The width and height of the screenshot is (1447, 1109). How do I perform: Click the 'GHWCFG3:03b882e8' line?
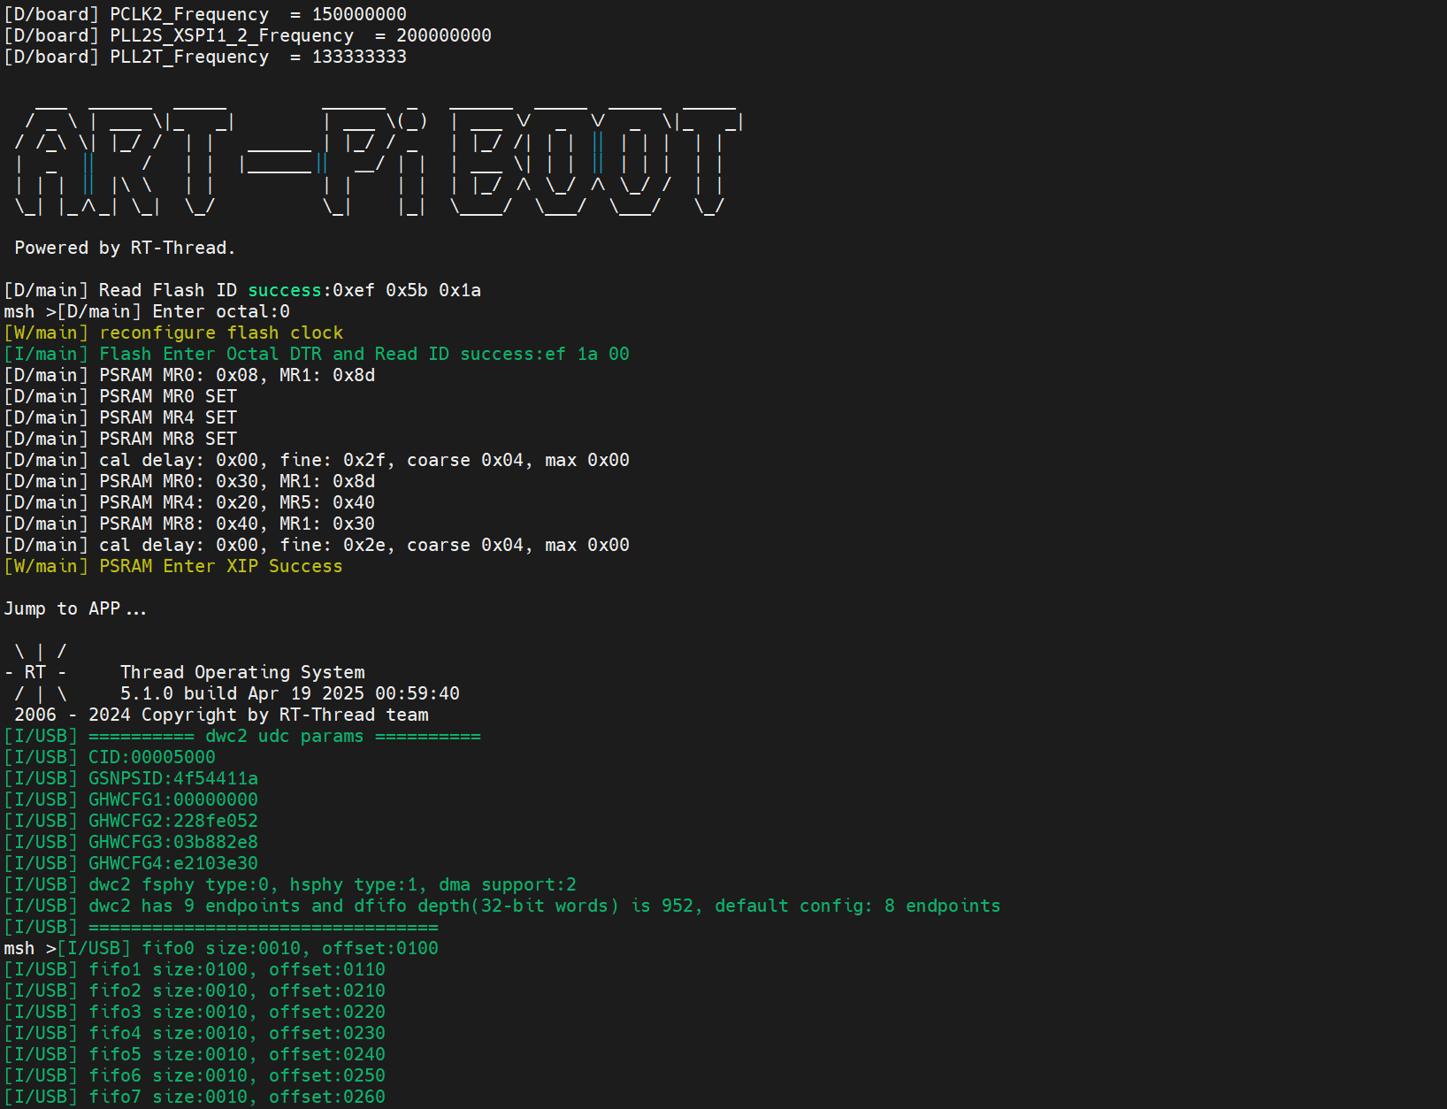pos(131,842)
